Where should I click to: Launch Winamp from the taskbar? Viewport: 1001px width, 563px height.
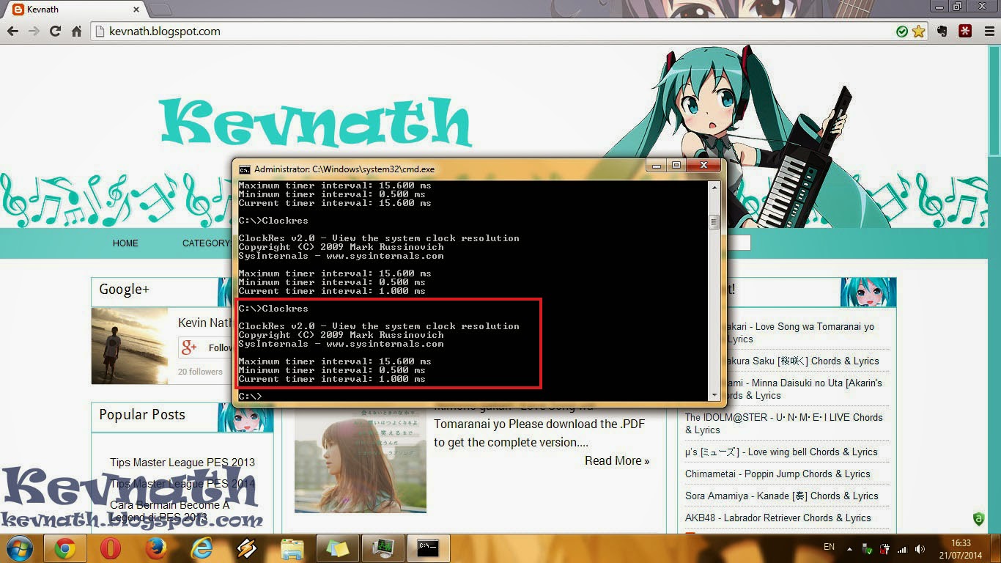[247, 548]
